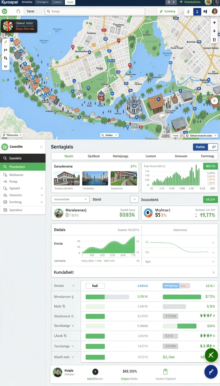The width and height of the screenshot is (220, 386).
Task: Click in the Serign search field
Action: click(x=95, y=11)
